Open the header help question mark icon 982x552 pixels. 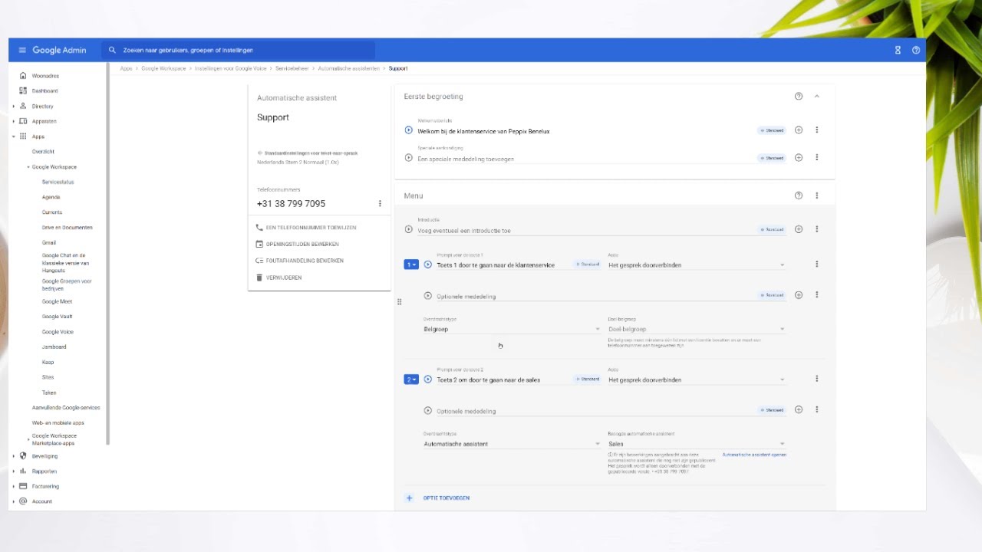[916, 50]
